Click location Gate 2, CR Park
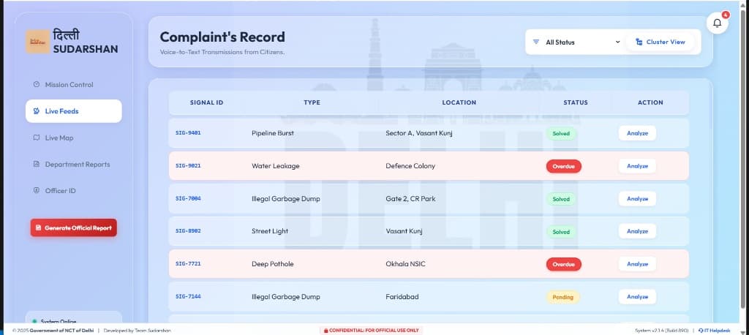Screen dimensions: 749x335 (410, 199)
